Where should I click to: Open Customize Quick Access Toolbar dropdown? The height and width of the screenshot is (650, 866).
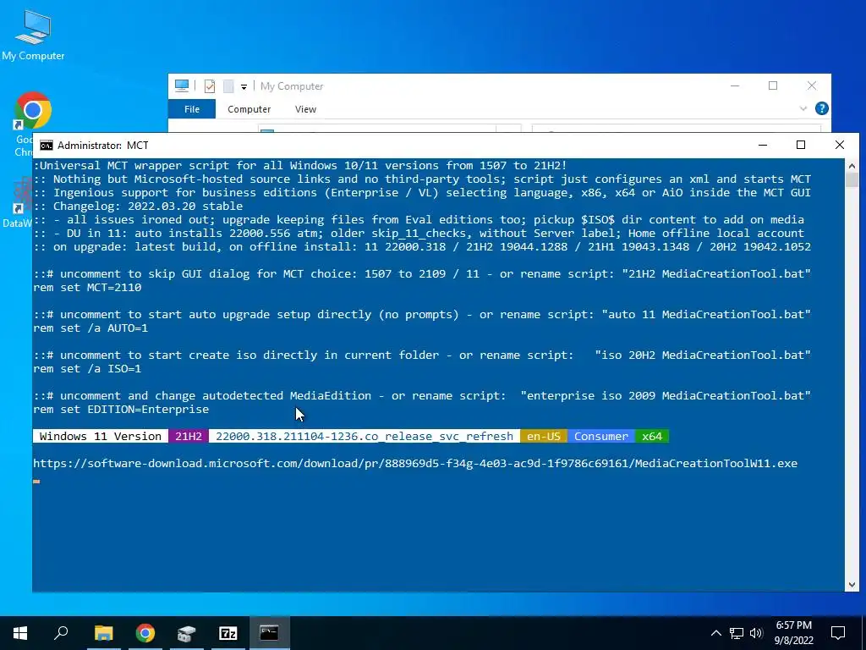click(244, 87)
